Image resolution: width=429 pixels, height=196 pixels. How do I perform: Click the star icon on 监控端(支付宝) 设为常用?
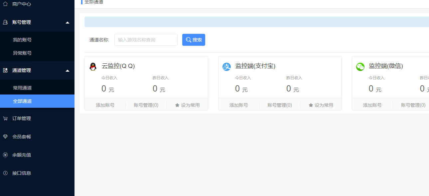click(311, 105)
